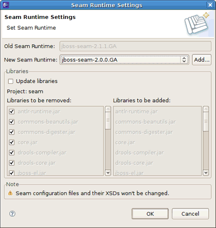The width and height of the screenshot is (216, 228).
Task: Click the 'Libraries to be removed:' label
Action: 39,100
